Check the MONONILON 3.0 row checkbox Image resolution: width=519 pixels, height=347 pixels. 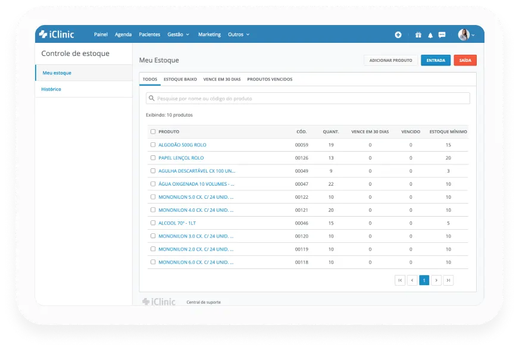pos(153,236)
